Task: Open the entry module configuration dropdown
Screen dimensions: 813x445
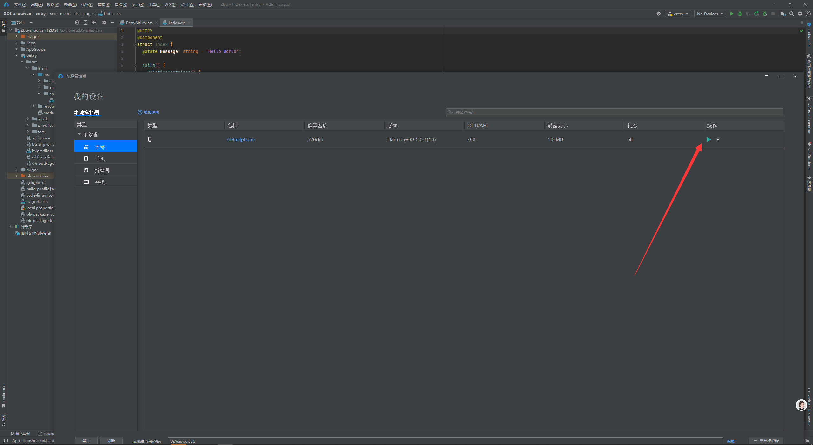Action: 678,14
